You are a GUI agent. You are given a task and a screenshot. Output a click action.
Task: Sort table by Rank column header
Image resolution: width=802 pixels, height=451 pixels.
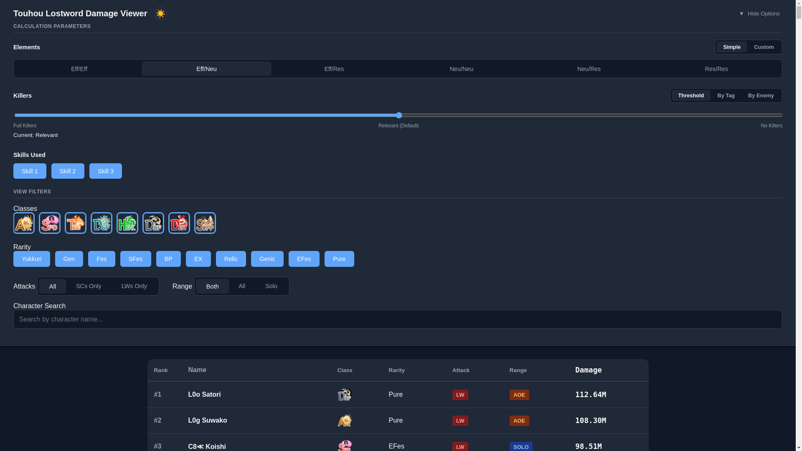pos(161,370)
